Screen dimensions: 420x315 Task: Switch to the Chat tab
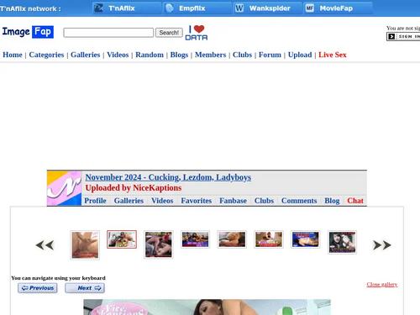coord(355,201)
